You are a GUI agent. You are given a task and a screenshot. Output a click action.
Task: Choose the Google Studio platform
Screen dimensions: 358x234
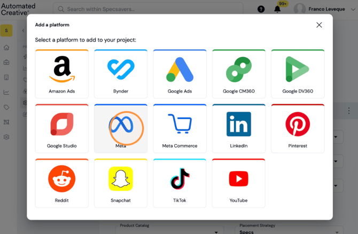click(x=61, y=129)
